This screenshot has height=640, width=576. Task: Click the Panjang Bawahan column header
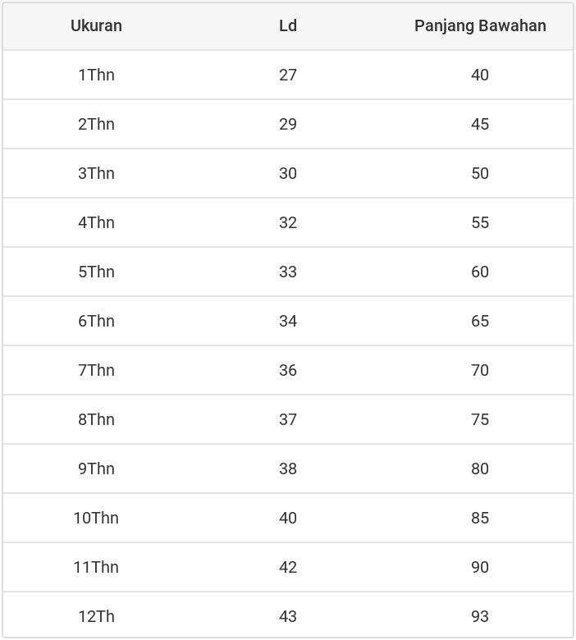[480, 25]
